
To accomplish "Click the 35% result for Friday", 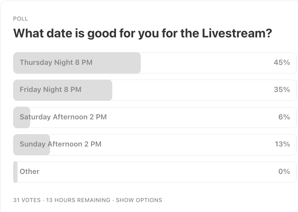I will tap(282, 90).
